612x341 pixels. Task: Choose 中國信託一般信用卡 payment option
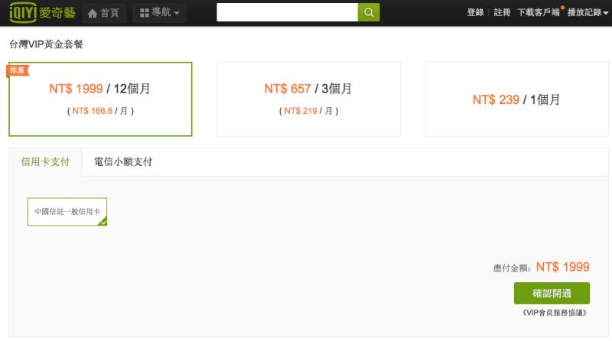(67, 212)
